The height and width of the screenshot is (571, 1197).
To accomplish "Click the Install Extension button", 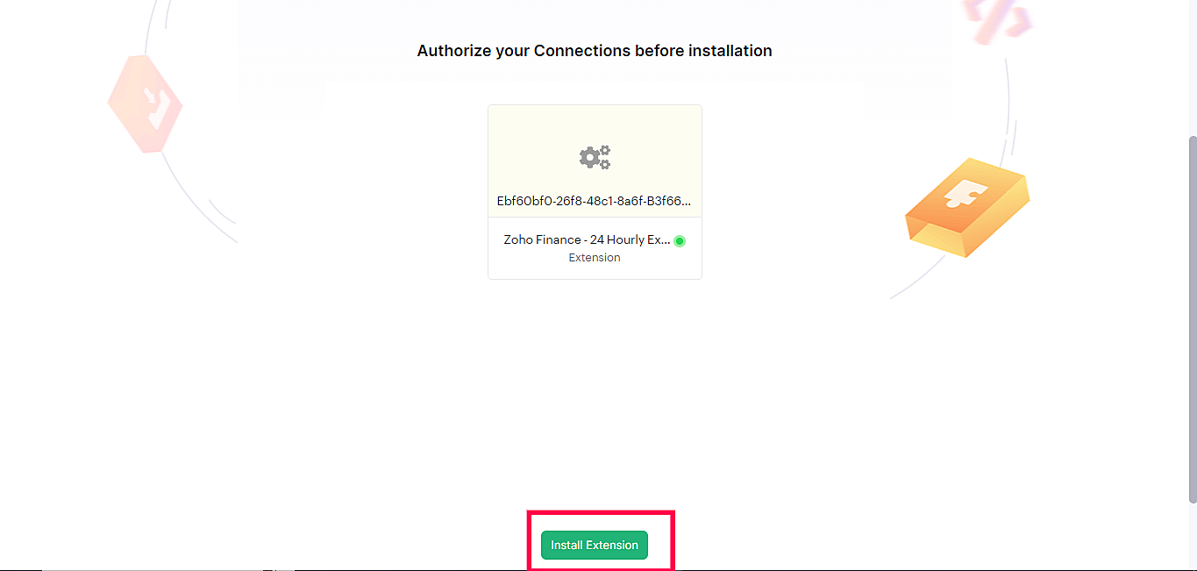I will 594,545.
